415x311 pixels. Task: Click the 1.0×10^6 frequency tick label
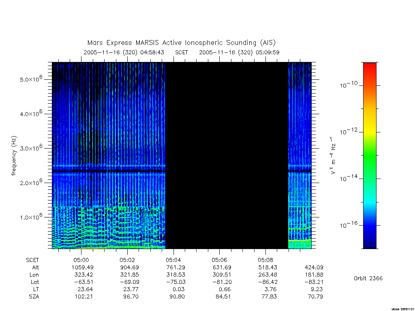point(31,217)
